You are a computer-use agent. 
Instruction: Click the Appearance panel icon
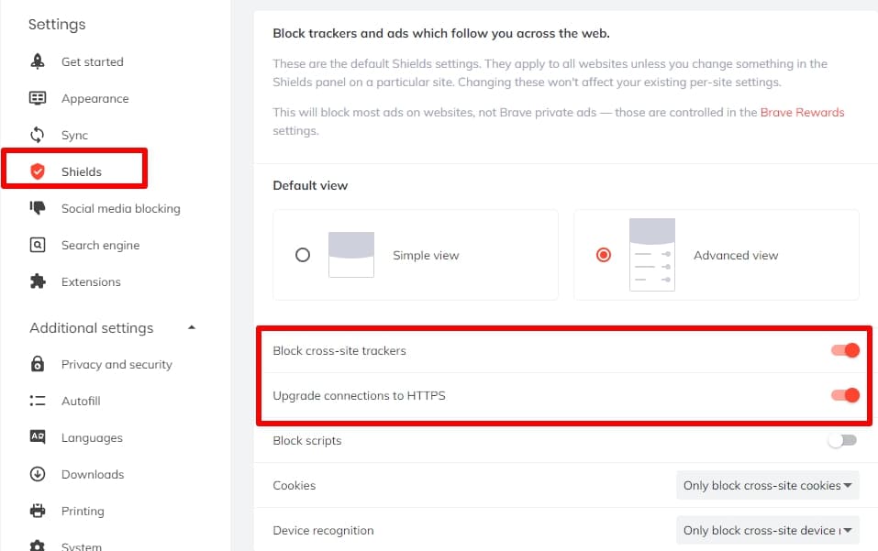pos(38,98)
